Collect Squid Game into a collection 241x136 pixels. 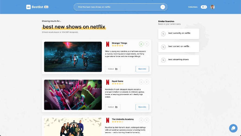(113, 107)
